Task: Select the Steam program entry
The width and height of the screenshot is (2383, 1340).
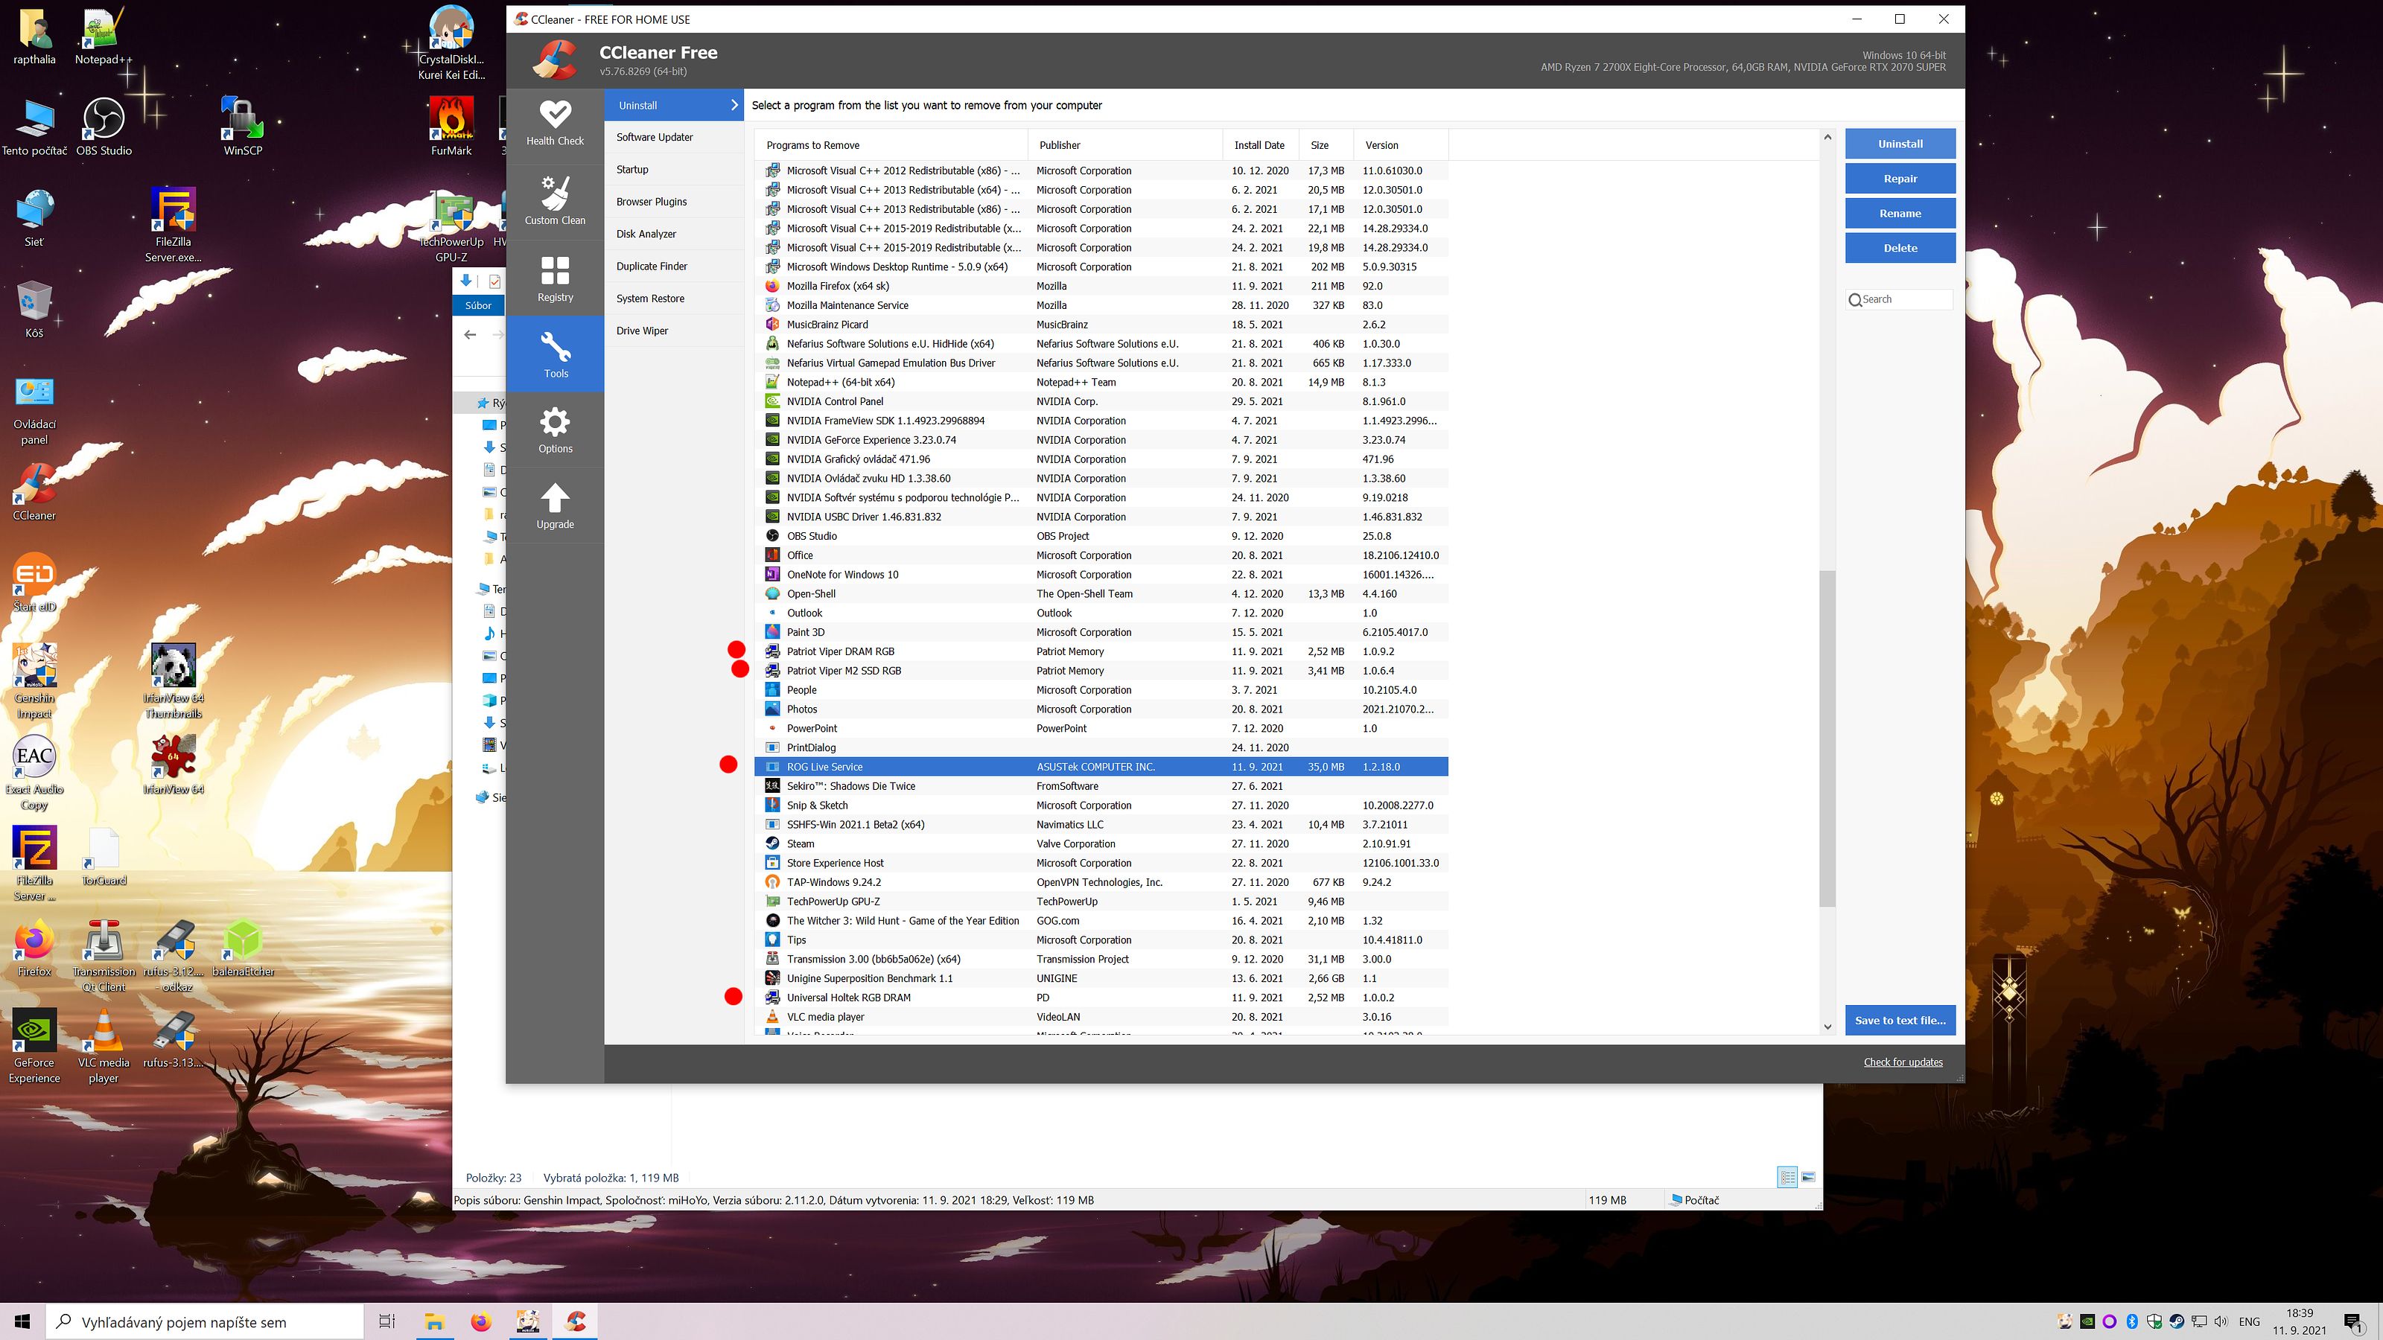Action: (1102, 844)
